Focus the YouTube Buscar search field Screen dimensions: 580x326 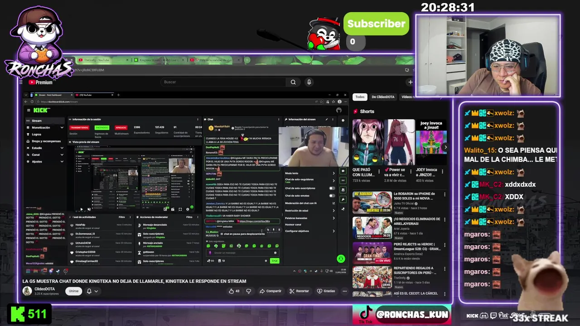point(224,82)
